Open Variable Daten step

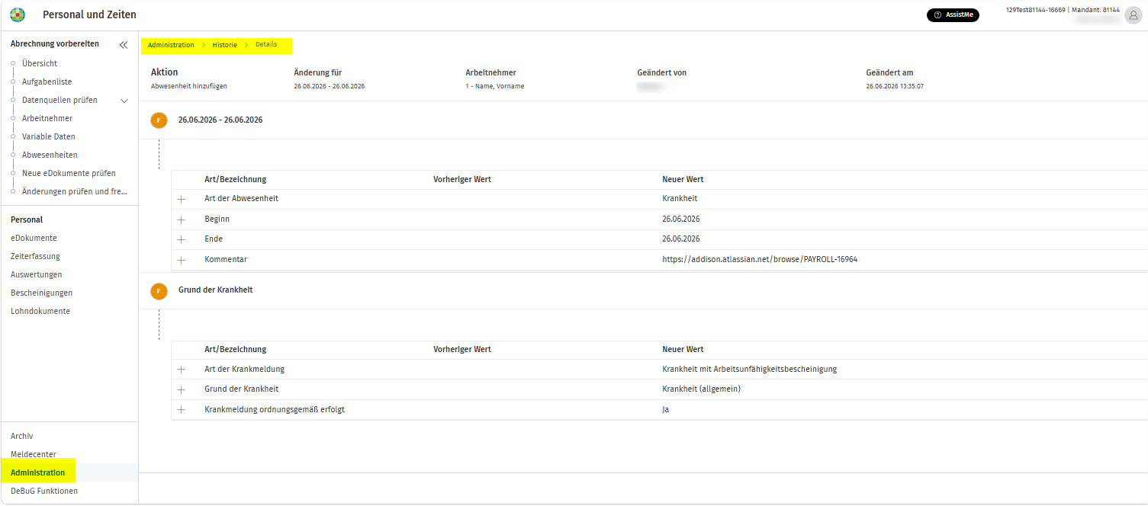click(49, 136)
